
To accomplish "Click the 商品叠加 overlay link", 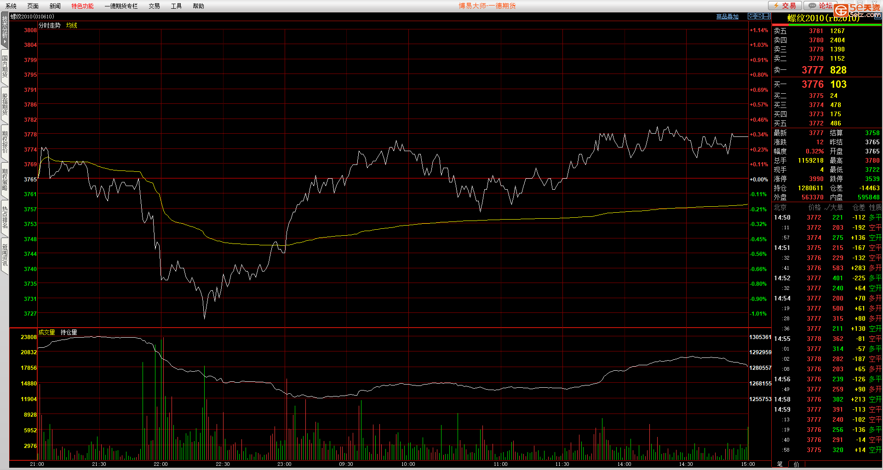I will click(727, 17).
